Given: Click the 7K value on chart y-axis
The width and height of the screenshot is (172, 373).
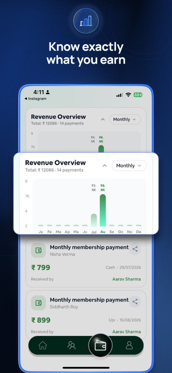Looking at the screenshot, I should tap(27, 196).
